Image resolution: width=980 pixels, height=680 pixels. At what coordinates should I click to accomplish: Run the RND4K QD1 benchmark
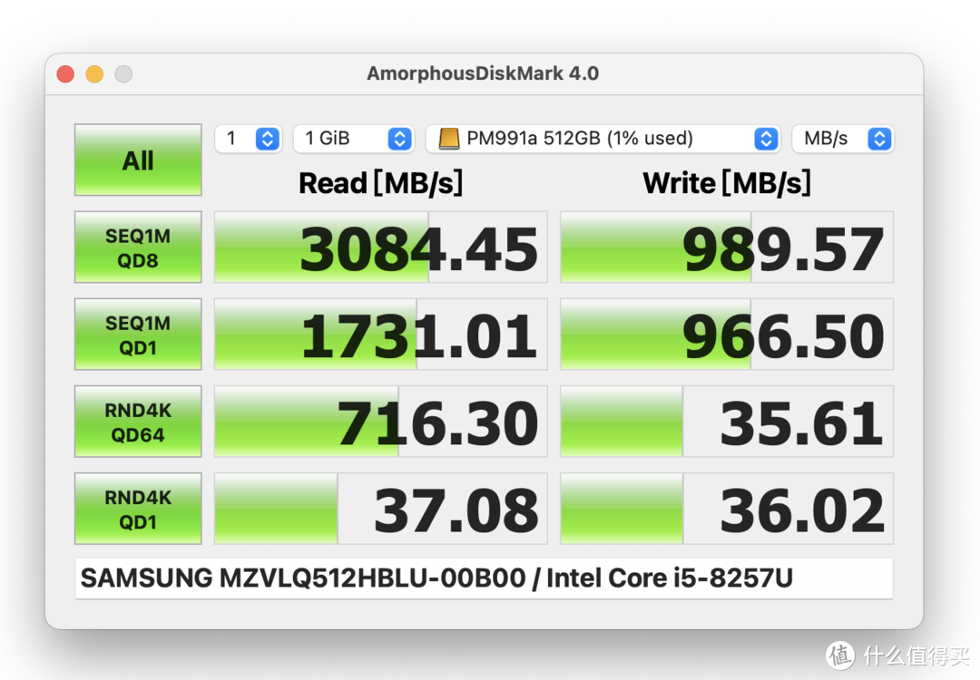[137, 509]
